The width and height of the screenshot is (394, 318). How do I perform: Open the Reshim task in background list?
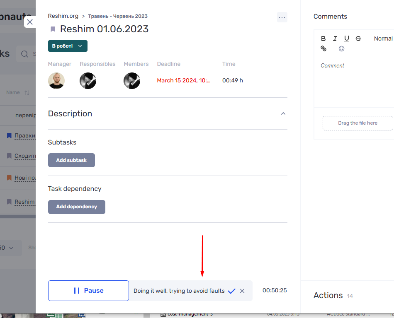click(24, 202)
